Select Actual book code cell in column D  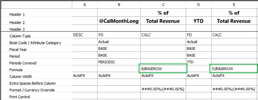tap(199, 42)
